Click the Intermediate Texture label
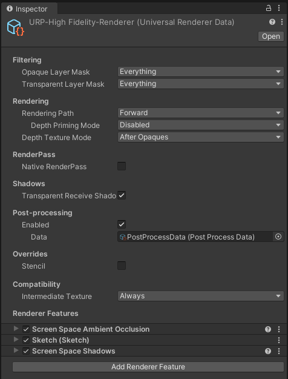The image size is (288, 379). coord(57,297)
